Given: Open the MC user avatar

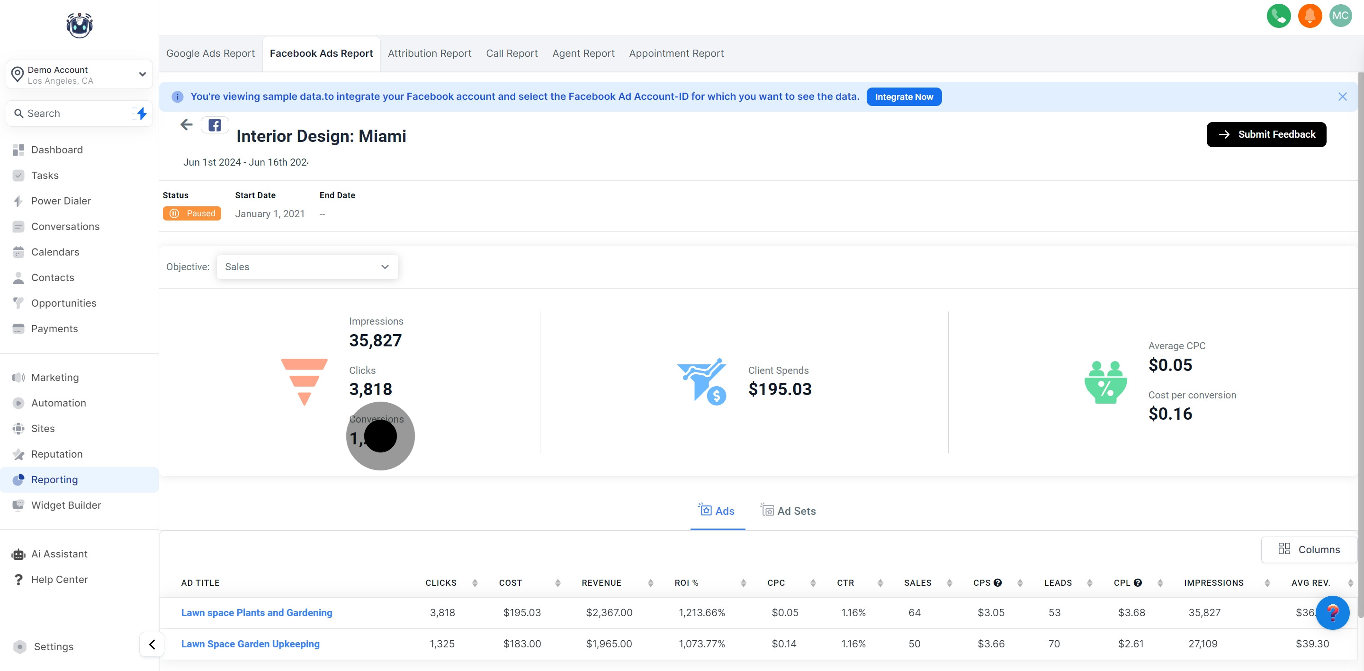Looking at the screenshot, I should 1340,16.
